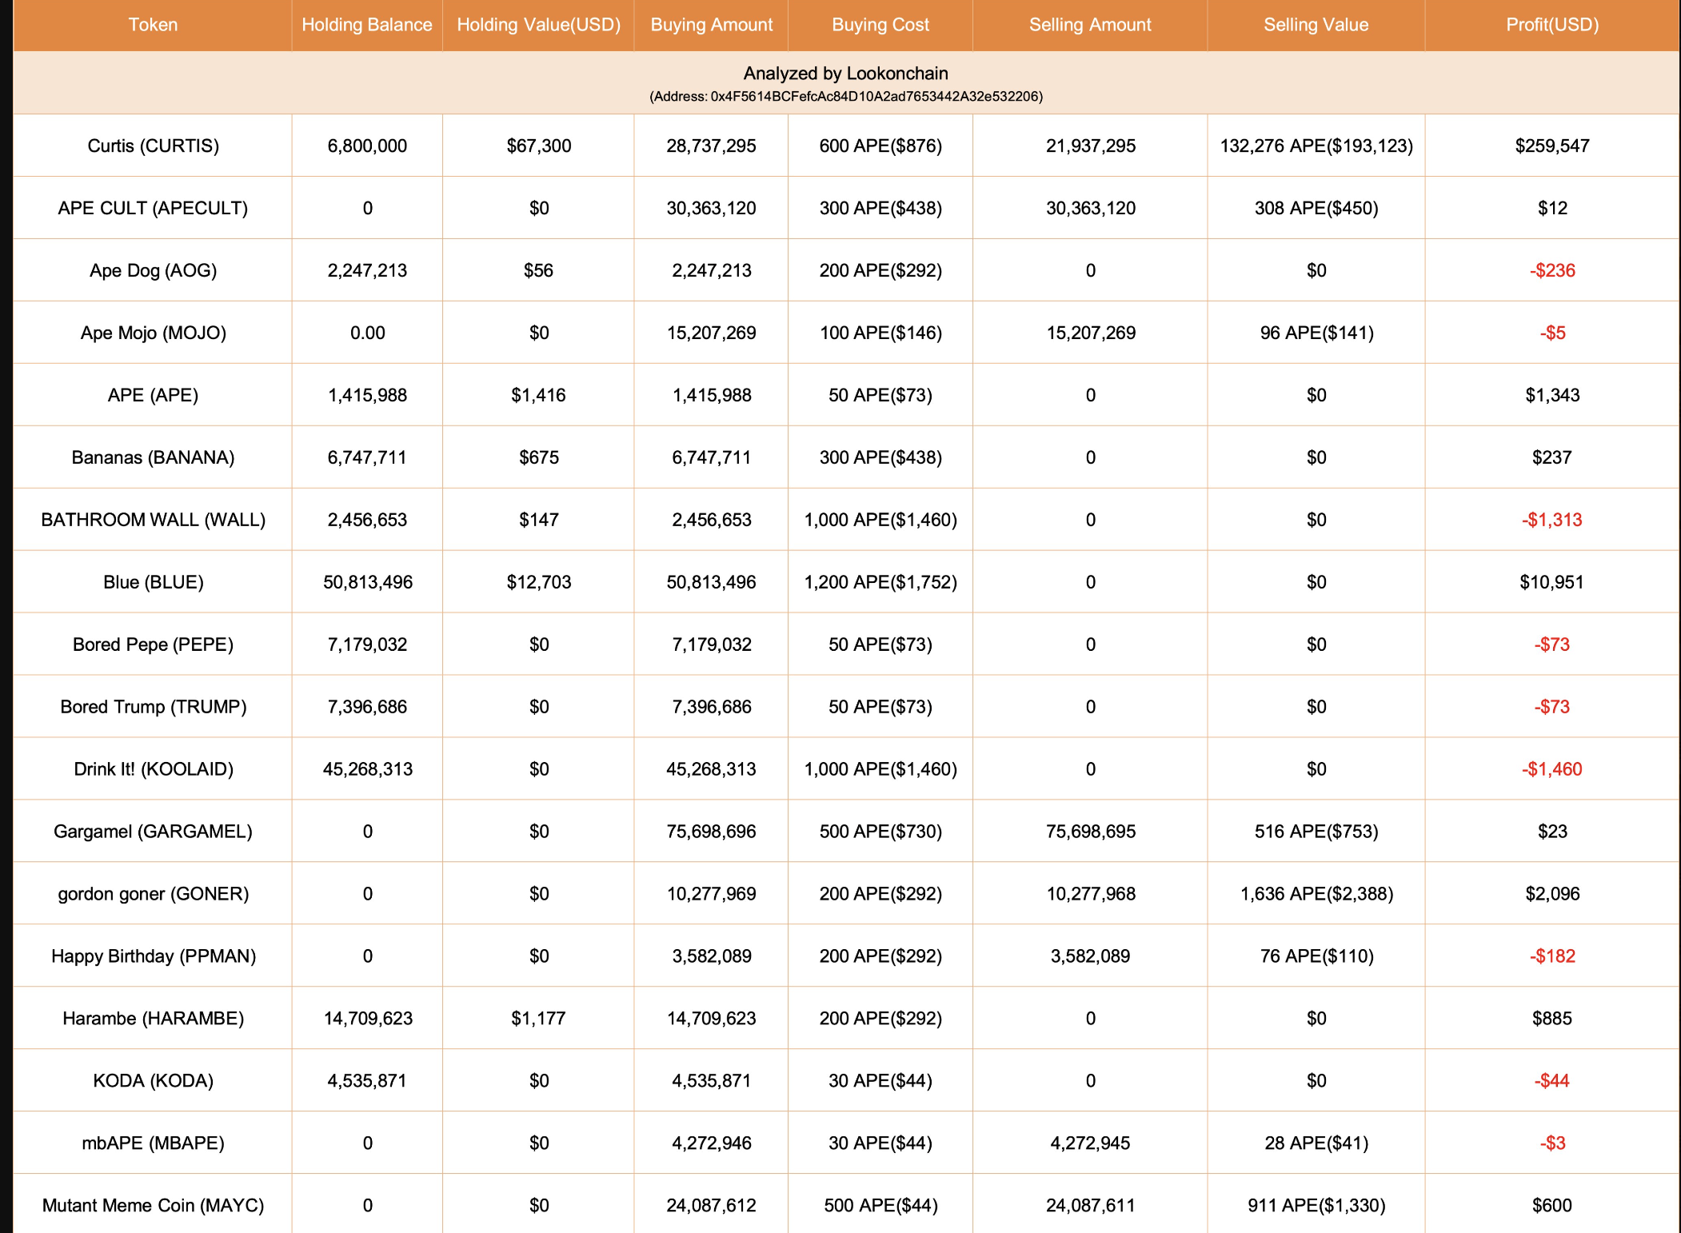1681x1233 pixels.
Task: Select the Curtis (CURTIS) token cell
Action: click(153, 146)
